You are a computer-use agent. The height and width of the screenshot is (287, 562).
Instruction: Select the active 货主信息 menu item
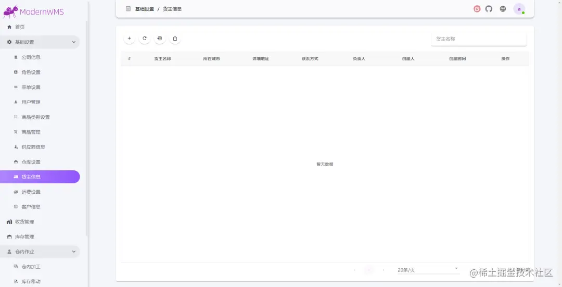click(40, 177)
